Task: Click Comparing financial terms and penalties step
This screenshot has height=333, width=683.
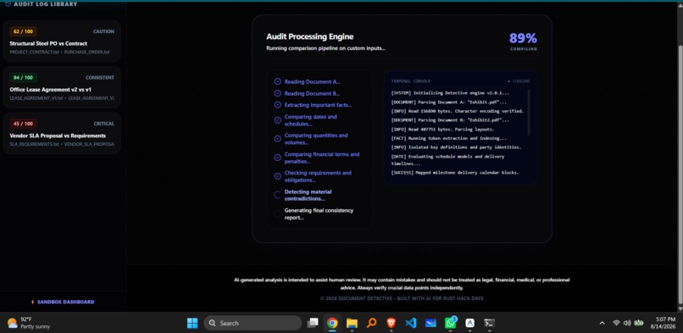Action: [322, 158]
